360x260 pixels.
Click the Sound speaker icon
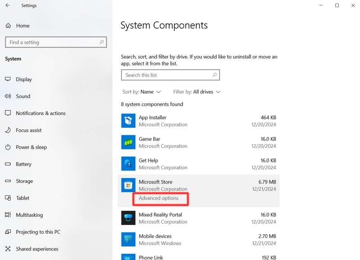pyautogui.click(x=8, y=96)
